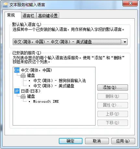Cancel the dialog with 取消

pos(97,141)
